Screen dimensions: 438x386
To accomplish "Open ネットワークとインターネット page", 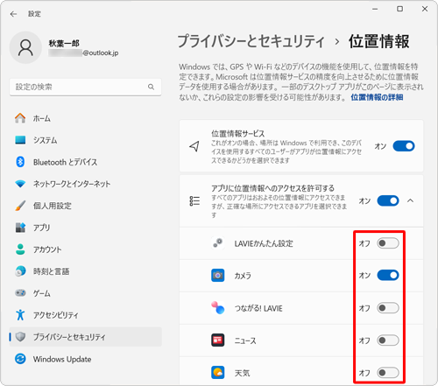I will pyautogui.click(x=85, y=184).
